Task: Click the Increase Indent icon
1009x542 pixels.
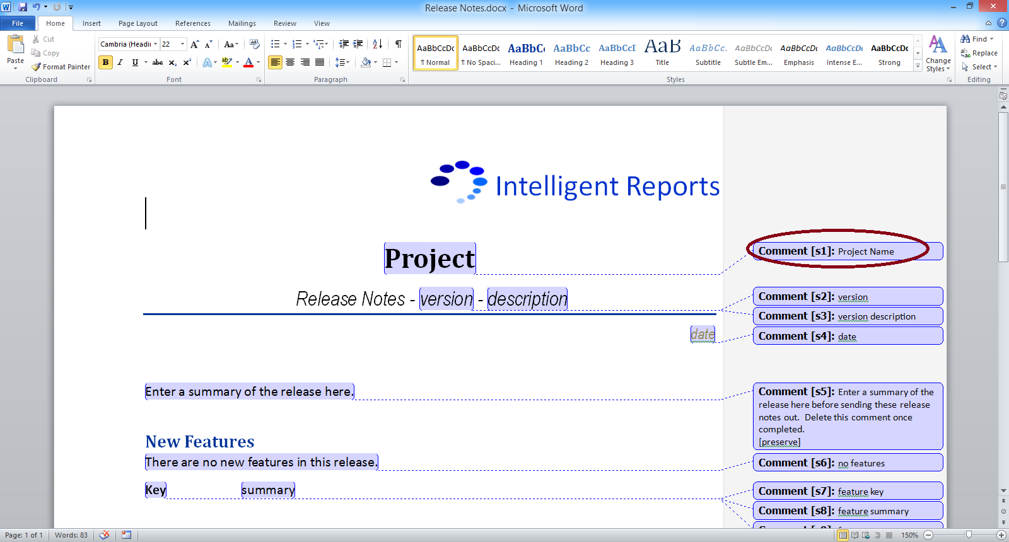Action: pos(358,44)
